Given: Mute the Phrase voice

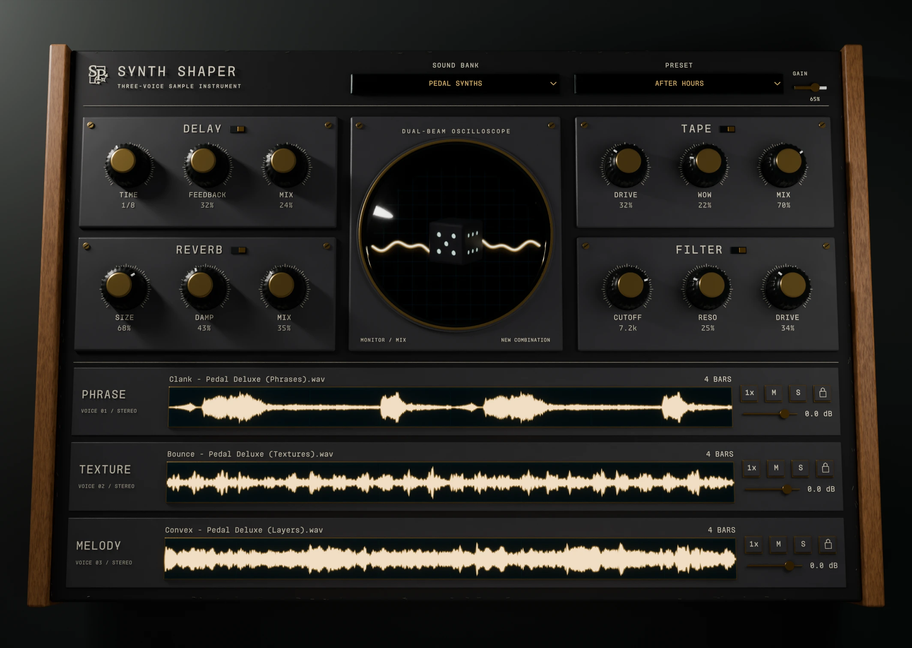Looking at the screenshot, I should coord(774,393).
